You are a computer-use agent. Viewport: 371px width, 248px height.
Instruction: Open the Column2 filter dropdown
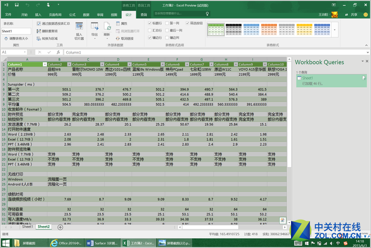pyautogui.click(x=69, y=64)
